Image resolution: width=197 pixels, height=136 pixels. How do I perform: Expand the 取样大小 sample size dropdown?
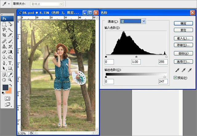point(61,4)
